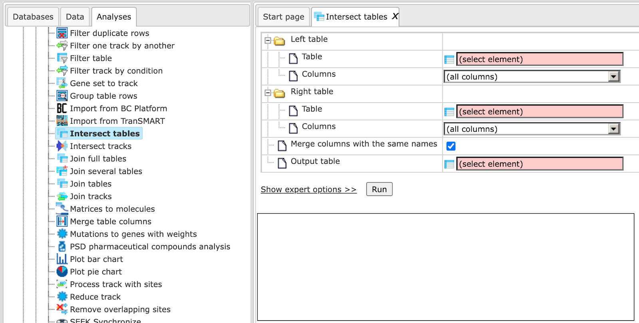Collapse the Left table group
The image size is (639, 323).
pyautogui.click(x=268, y=40)
